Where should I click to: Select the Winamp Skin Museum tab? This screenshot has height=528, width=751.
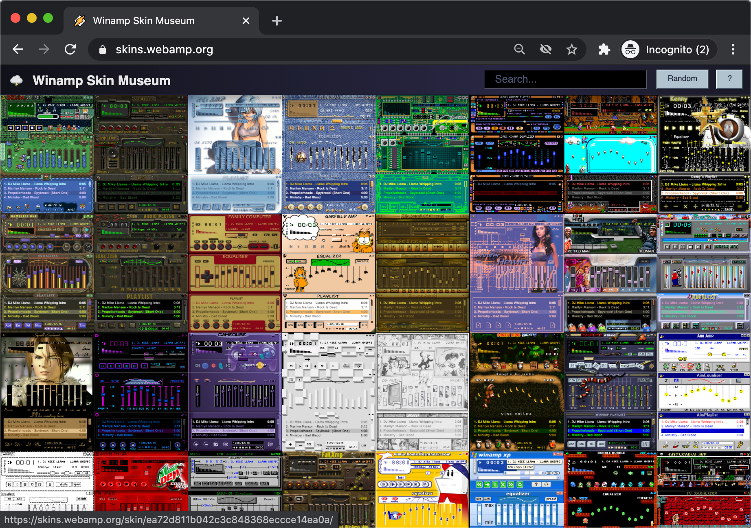pos(161,21)
